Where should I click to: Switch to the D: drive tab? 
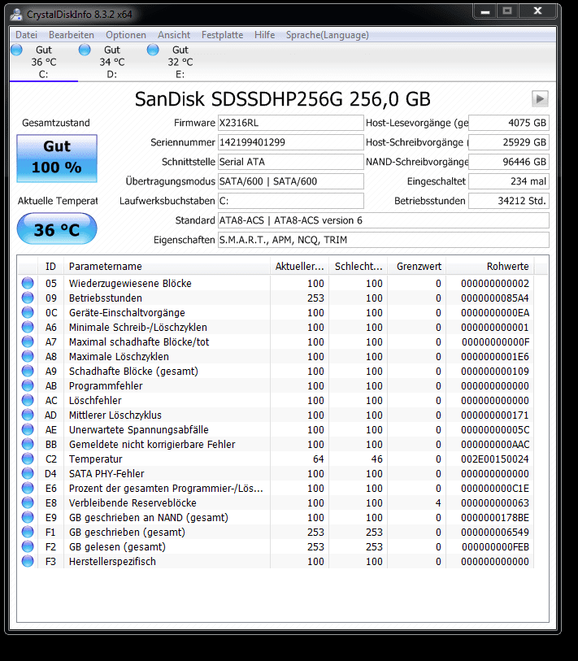(x=111, y=62)
